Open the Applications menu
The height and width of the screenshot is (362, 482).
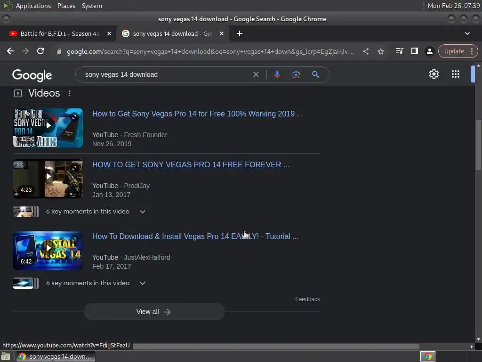tap(33, 6)
